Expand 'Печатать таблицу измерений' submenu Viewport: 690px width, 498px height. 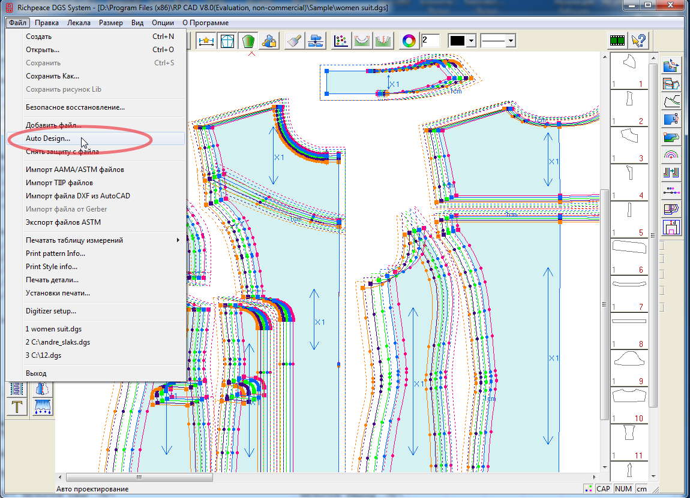coord(102,240)
